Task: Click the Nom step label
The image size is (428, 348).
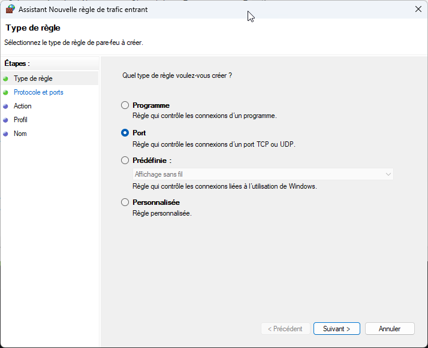Action: (20, 134)
